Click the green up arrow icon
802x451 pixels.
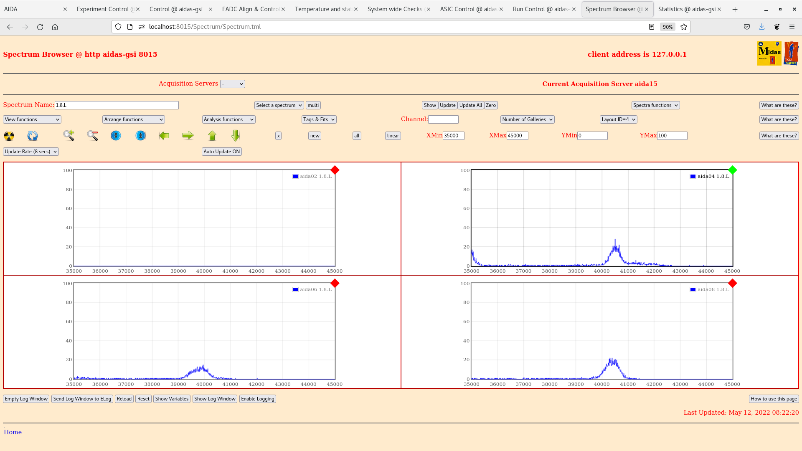(x=212, y=136)
